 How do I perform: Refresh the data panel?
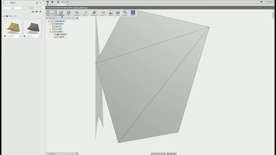click(x=37, y=3)
